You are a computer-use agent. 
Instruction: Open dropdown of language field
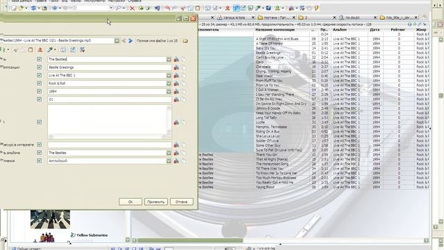click(169, 160)
